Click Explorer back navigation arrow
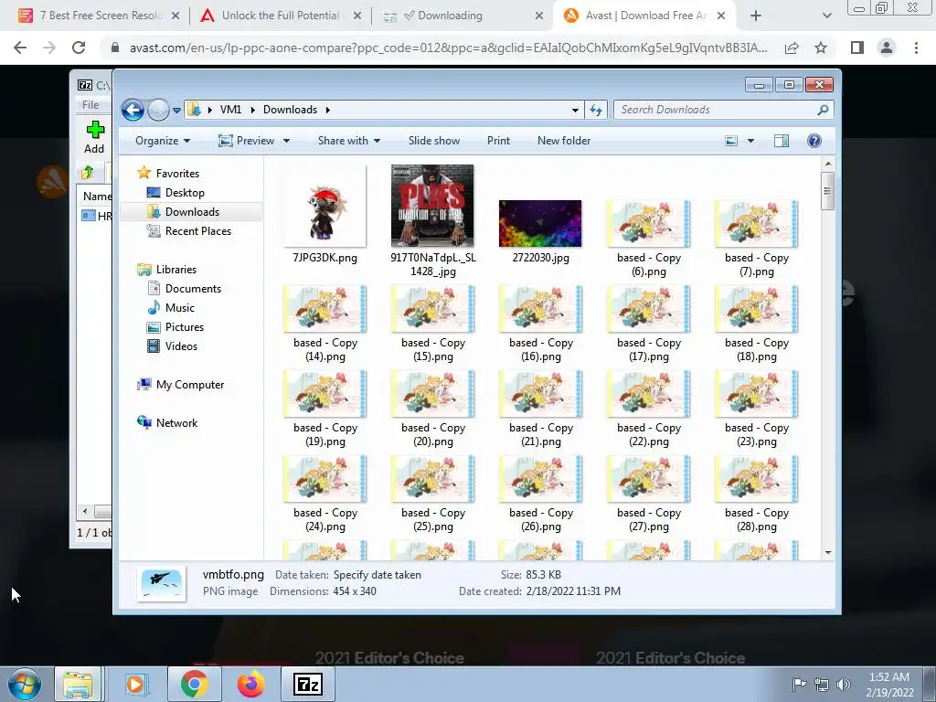The height and width of the screenshot is (702, 936). pos(133,110)
